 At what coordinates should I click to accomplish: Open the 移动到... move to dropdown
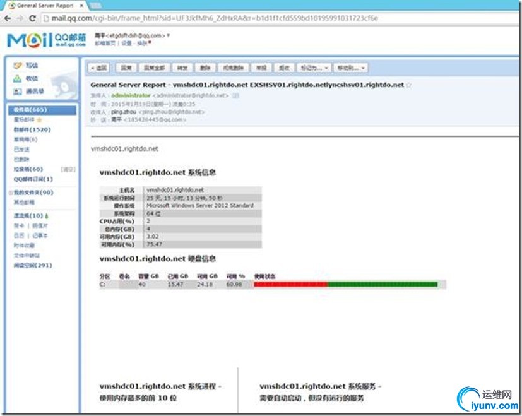pyautogui.click(x=350, y=68)
